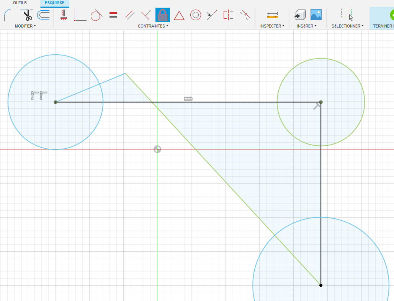The width and height of the screenshot is (394, 301).
Task: Click the perpendicular constraint glyph at the corner
Action: coord(316,106)
